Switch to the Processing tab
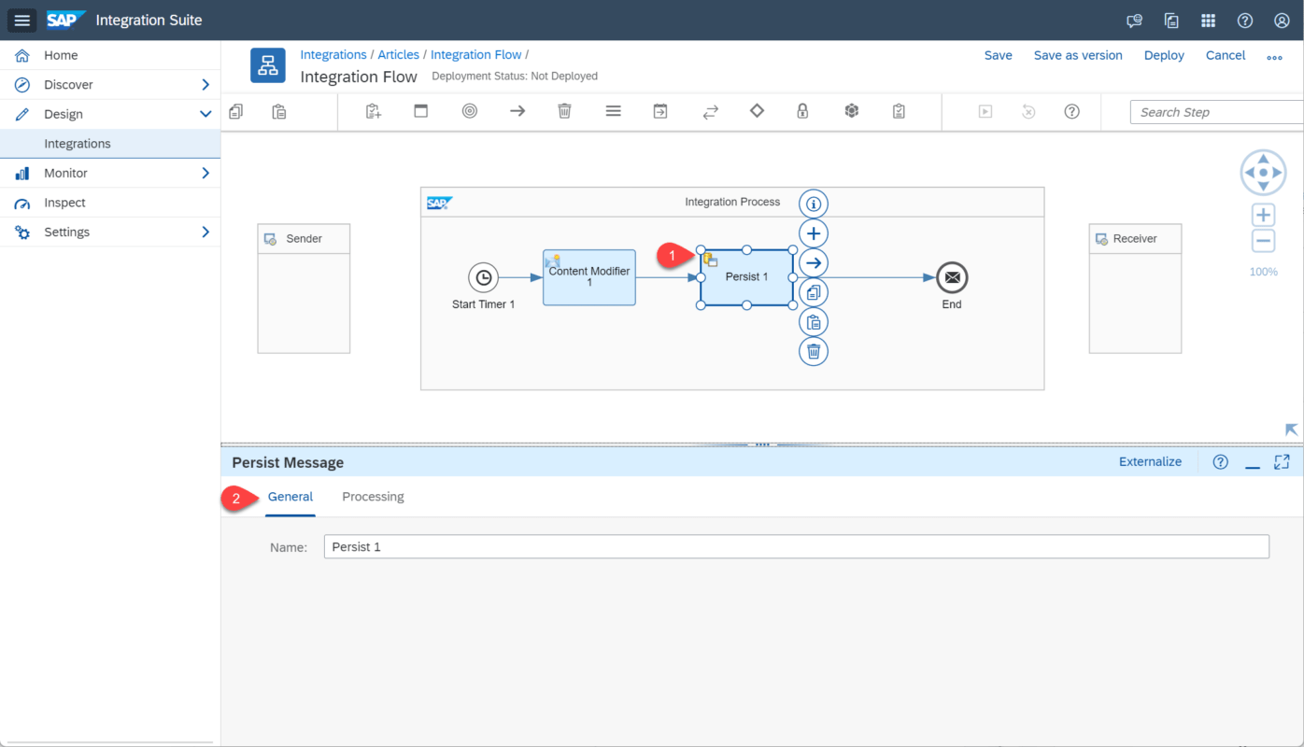Image resolution: width=1304 pixels, height=747 pixels. (x=373, y=497)
